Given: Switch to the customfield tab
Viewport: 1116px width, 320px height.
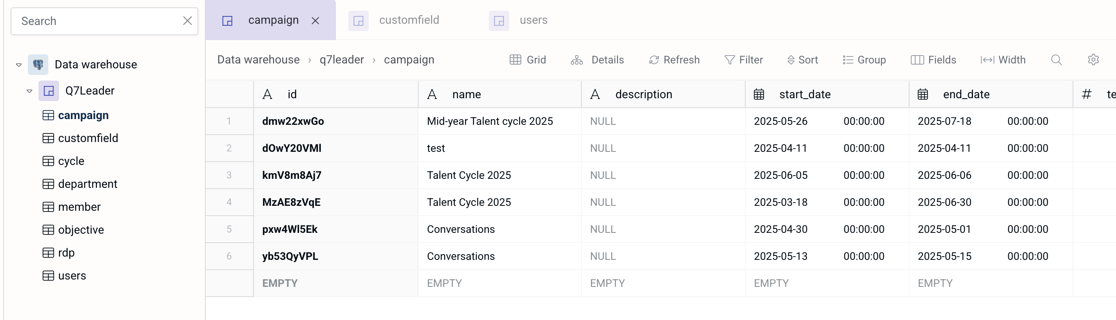Looking at the screenshot, I should pyautogui.click(x=409, y=20).
